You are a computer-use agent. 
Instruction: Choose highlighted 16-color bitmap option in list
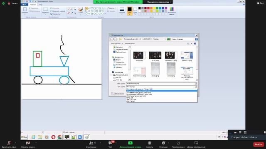[x=162, y=91]
